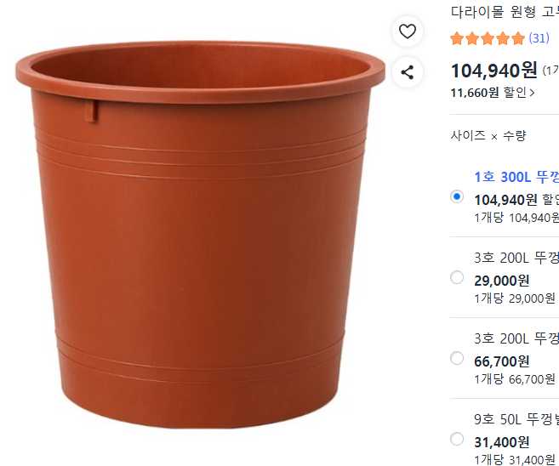Click the orange bucket product image
Image resolution: width=559 pixels, height=466 pixels.
coord(200,236)
